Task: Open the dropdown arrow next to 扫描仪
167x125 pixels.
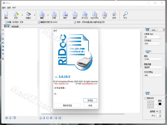Action: pyautogui.click(x=35, y=15)
